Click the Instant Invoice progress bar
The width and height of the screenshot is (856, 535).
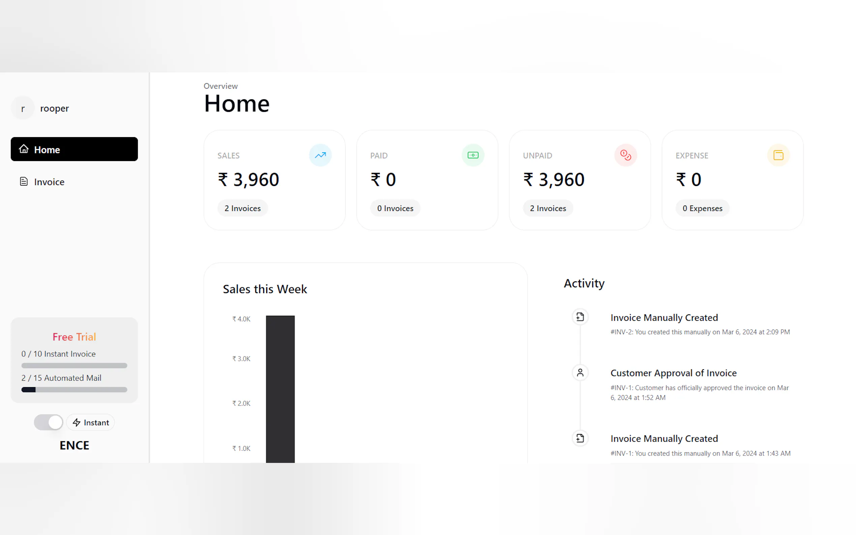74,366
